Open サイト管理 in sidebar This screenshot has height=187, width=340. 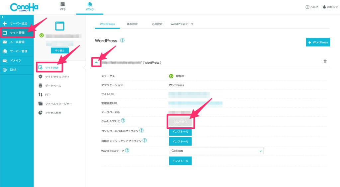click(x=17, y=33)
